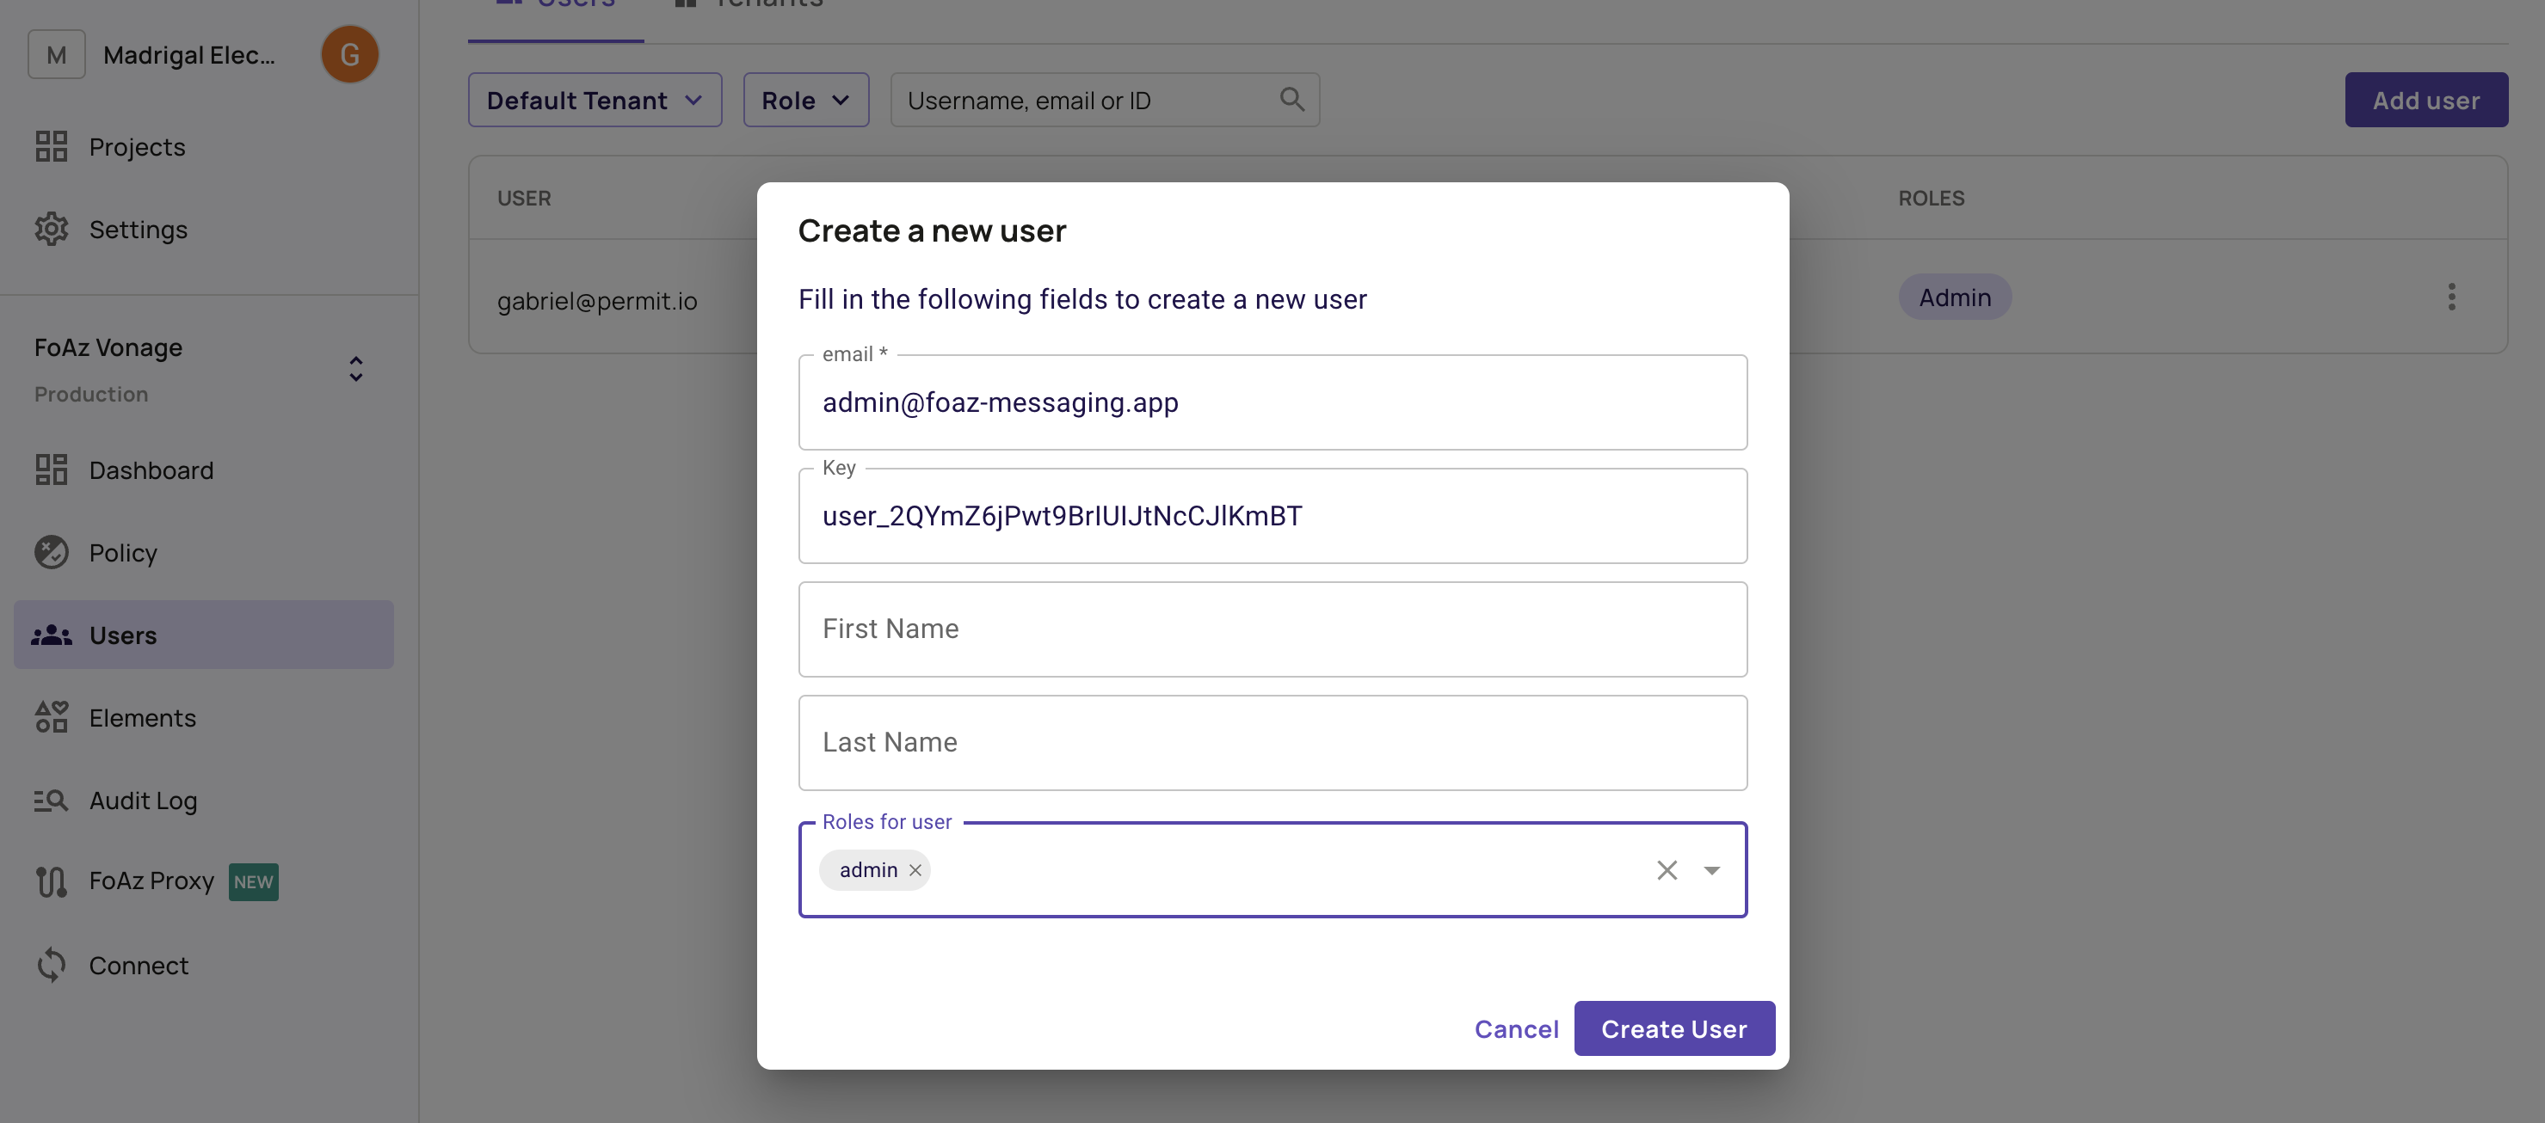Open the Role filter dropdown

(805, 99)
